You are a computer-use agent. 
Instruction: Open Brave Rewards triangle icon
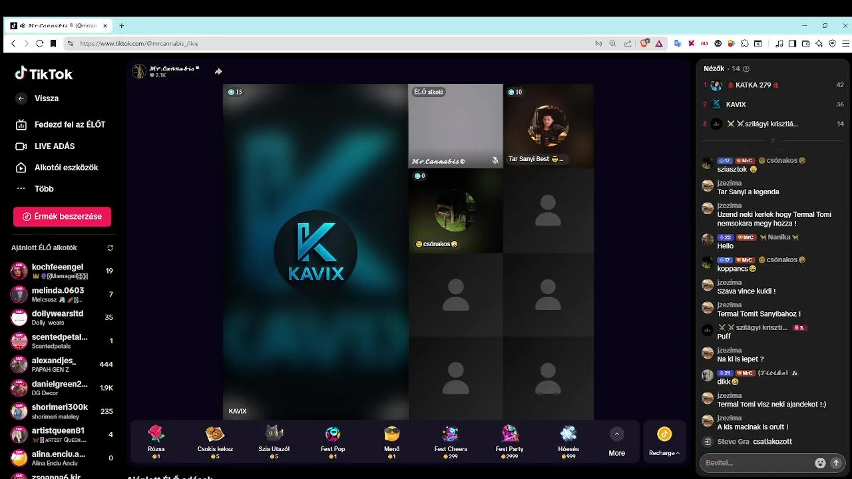659,43
